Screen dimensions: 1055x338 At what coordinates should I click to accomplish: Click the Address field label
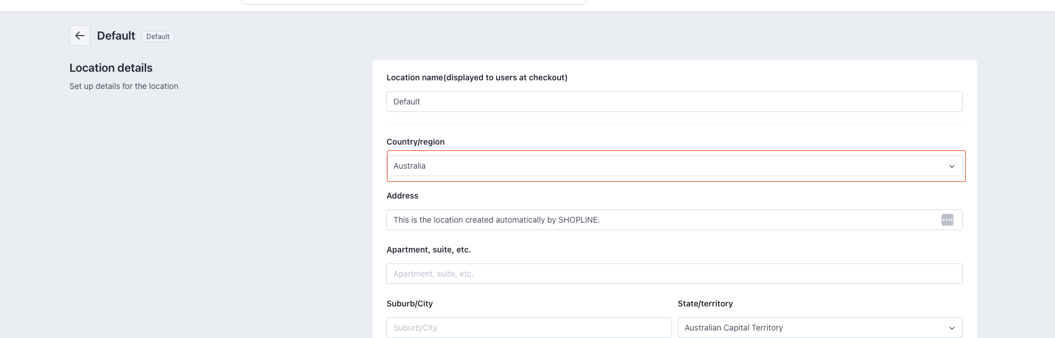coord(402,196)
